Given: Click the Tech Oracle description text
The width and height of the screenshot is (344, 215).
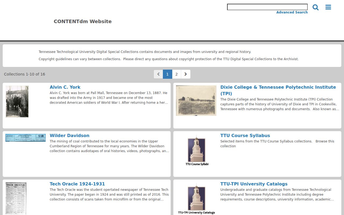Looking at the screenshot, I should 109,195.
